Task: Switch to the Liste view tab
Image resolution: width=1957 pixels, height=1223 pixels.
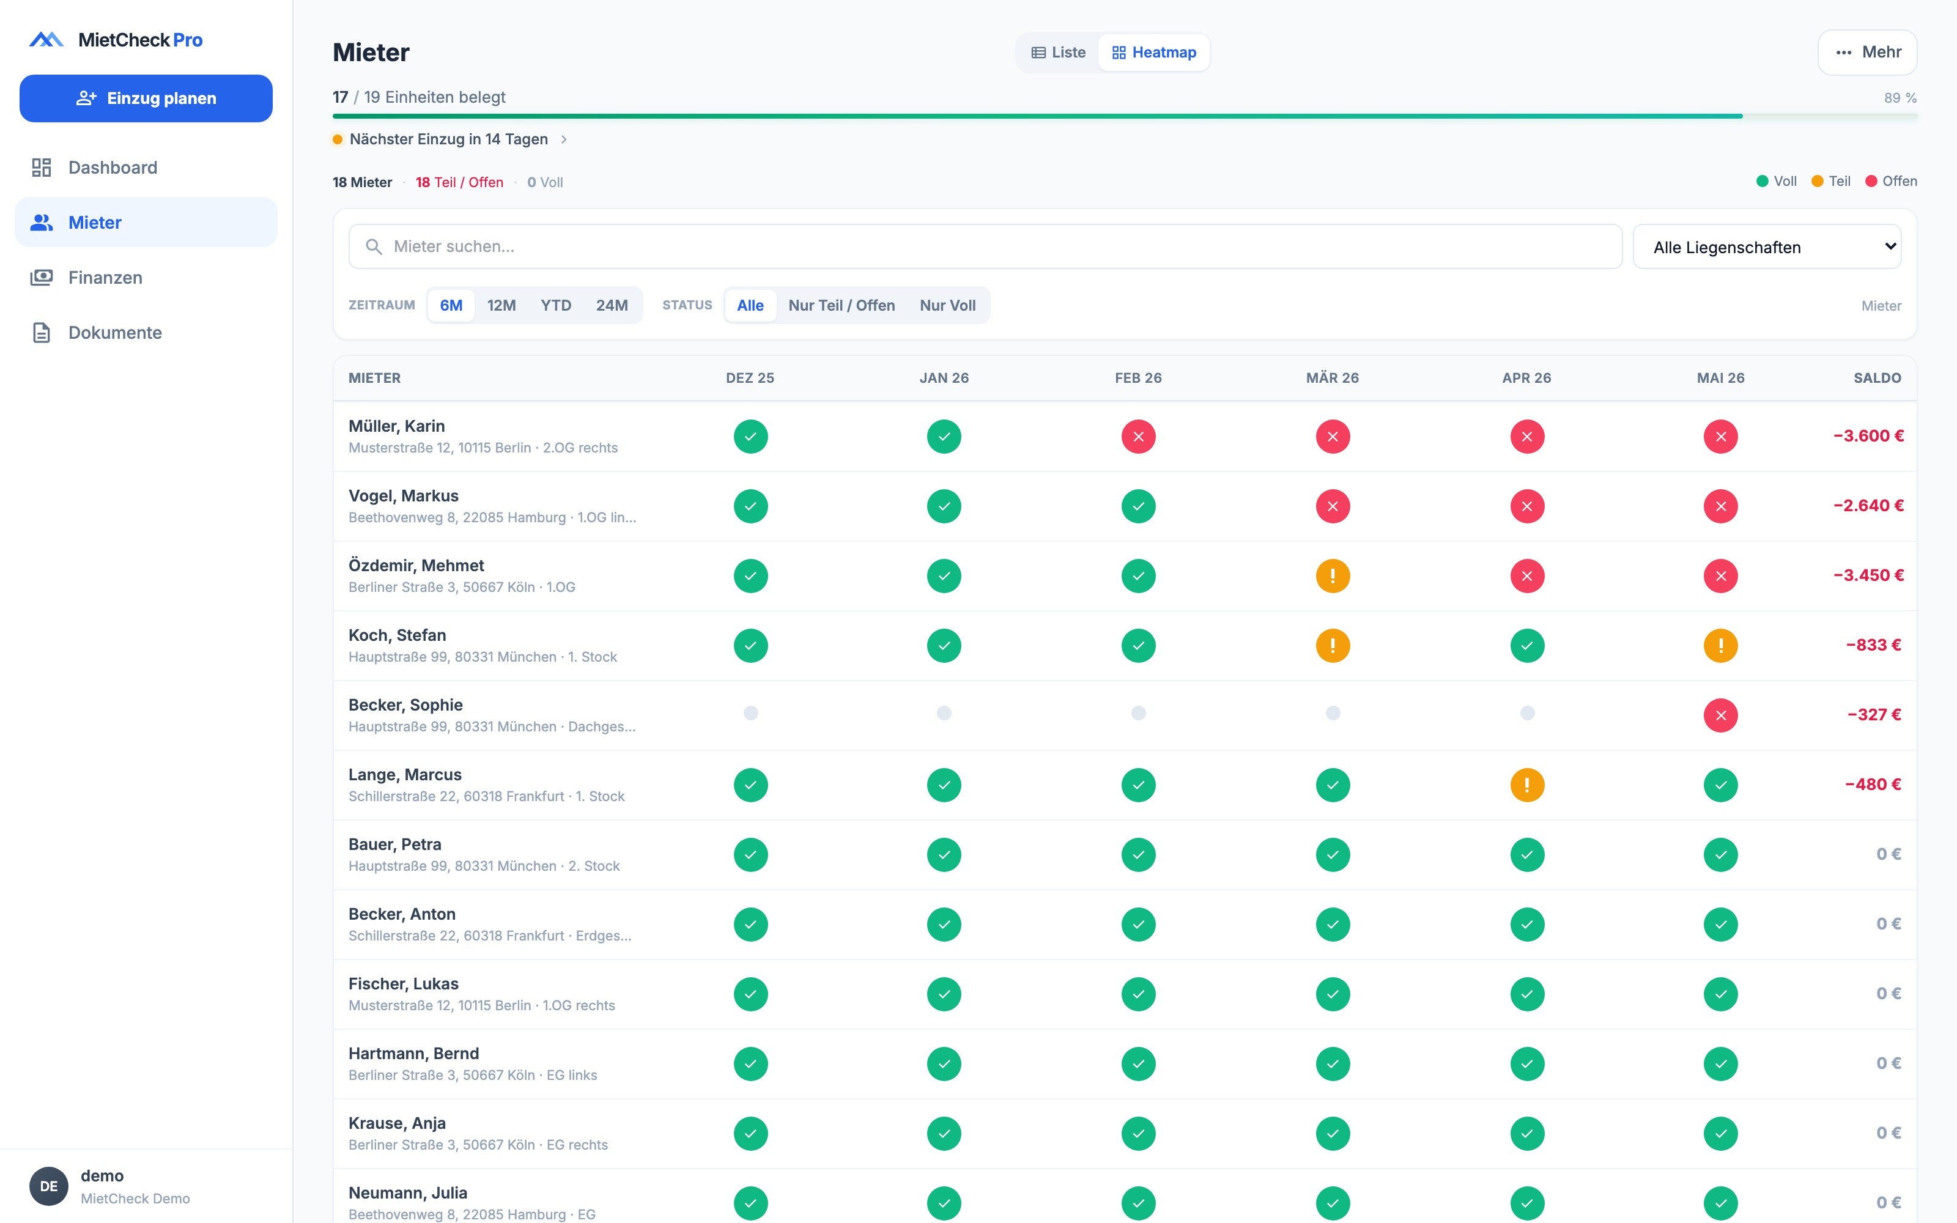Action: click(1058, 53)
